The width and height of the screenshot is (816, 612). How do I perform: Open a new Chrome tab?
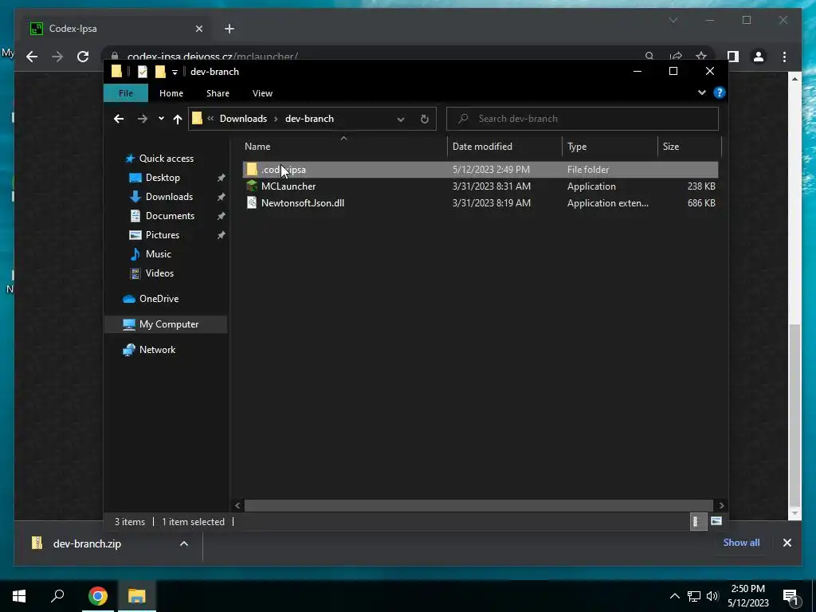[229, 29]
